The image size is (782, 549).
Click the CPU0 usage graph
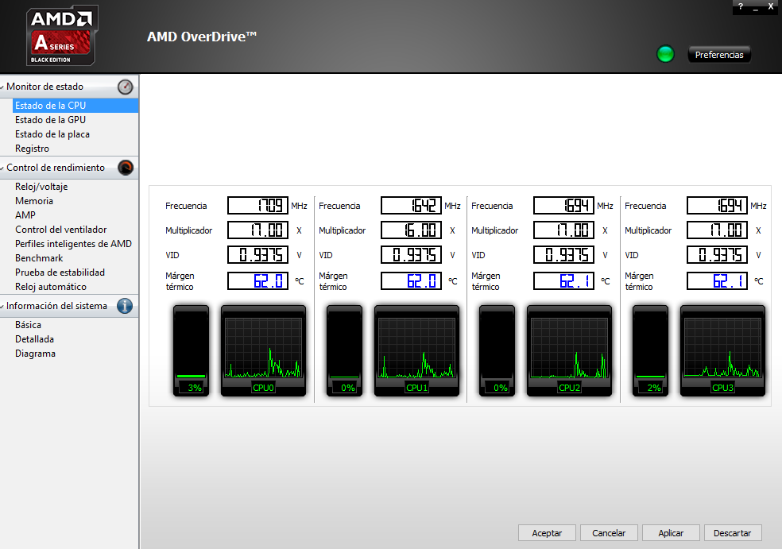(x=263, y=351)
